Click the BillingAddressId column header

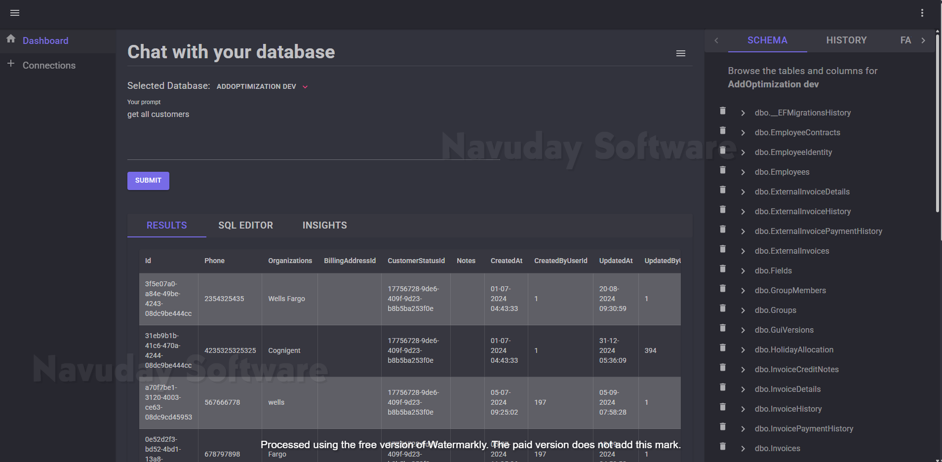pos(350,261)
